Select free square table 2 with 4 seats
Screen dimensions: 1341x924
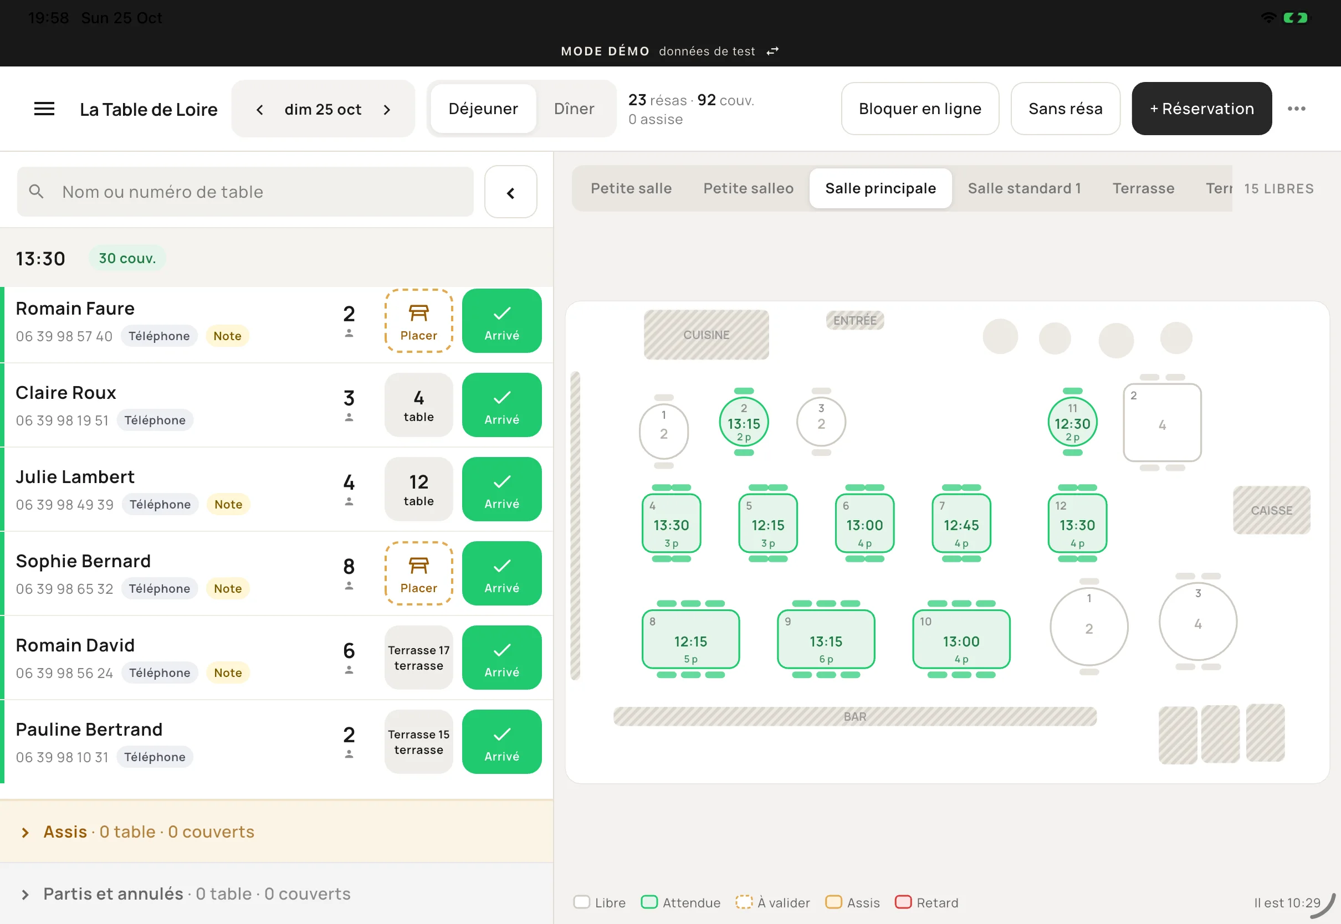coord(1162,423)
